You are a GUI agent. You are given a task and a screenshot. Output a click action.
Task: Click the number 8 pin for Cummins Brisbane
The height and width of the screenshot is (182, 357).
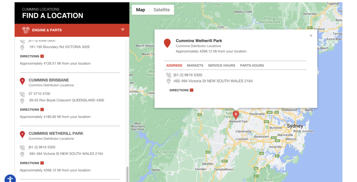[x=22, y=81]
